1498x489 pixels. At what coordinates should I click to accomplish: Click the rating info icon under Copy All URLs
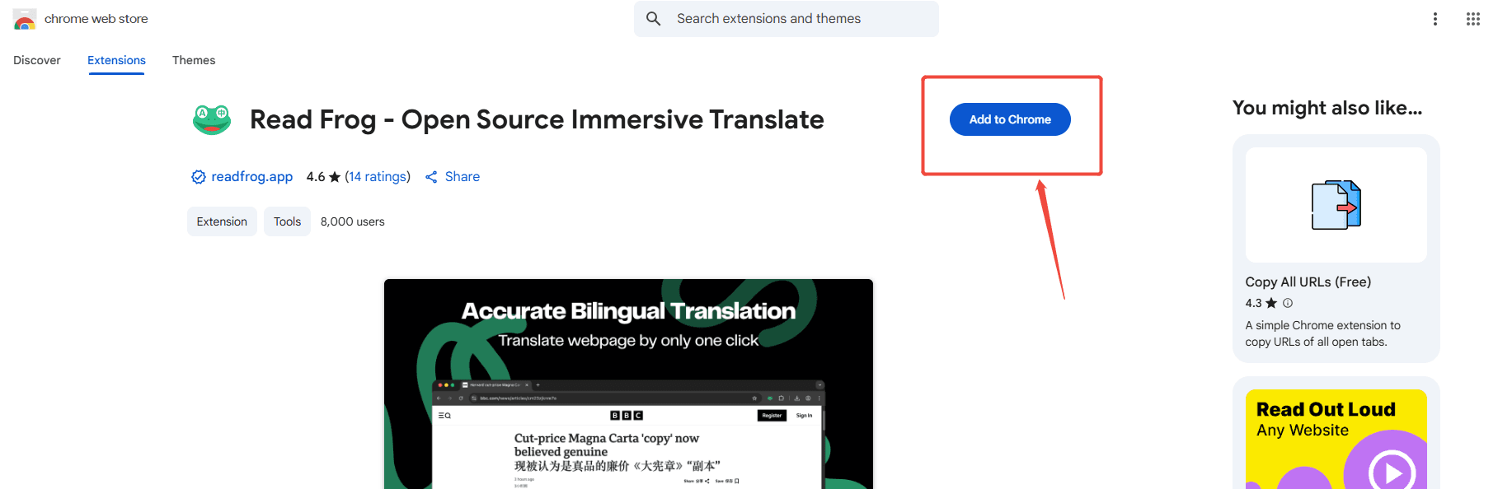1288,303
